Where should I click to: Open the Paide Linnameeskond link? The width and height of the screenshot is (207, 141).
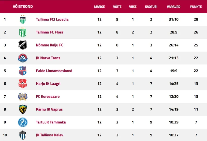(x=54, y=71)
